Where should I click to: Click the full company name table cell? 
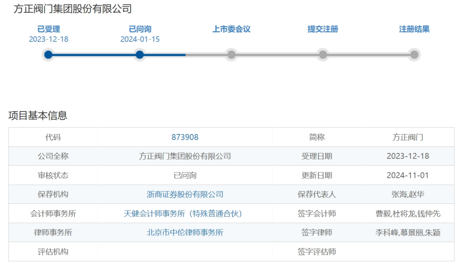(x=185, y=156)
